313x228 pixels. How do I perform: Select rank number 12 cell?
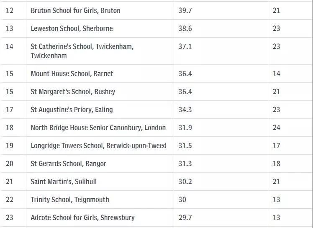(9, 10)
